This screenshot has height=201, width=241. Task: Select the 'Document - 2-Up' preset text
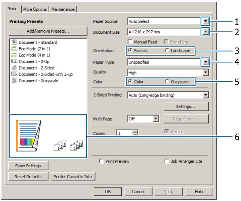pyautogui.click(x=34, y=61)
